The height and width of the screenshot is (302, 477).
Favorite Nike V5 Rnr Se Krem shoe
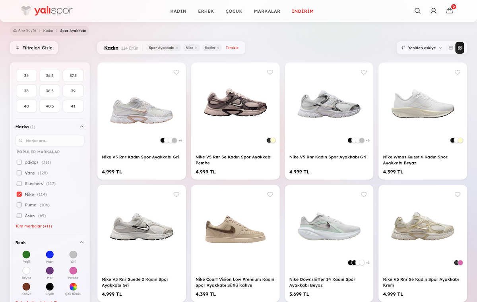click(x=458, y=194)
